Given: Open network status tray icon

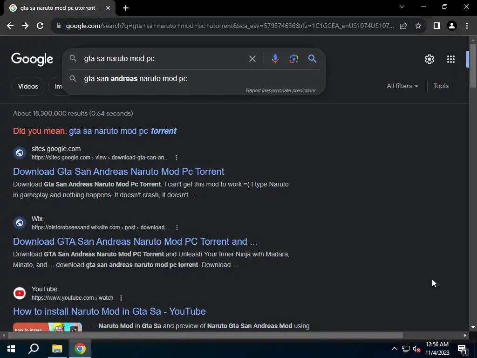Looking at the screenshot, I should (406, 349).
